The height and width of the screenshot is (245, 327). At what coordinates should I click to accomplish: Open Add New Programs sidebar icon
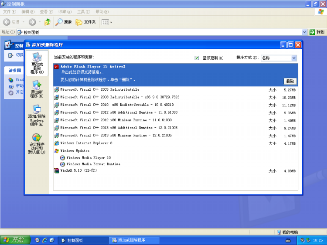(x=37, y=89)
